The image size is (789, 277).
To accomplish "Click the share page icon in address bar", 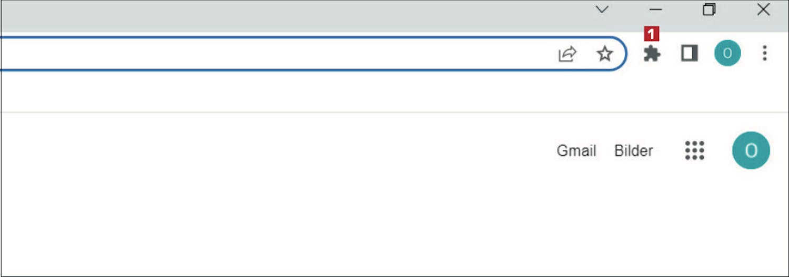I will pyautogui.click(x=568, y=54).
